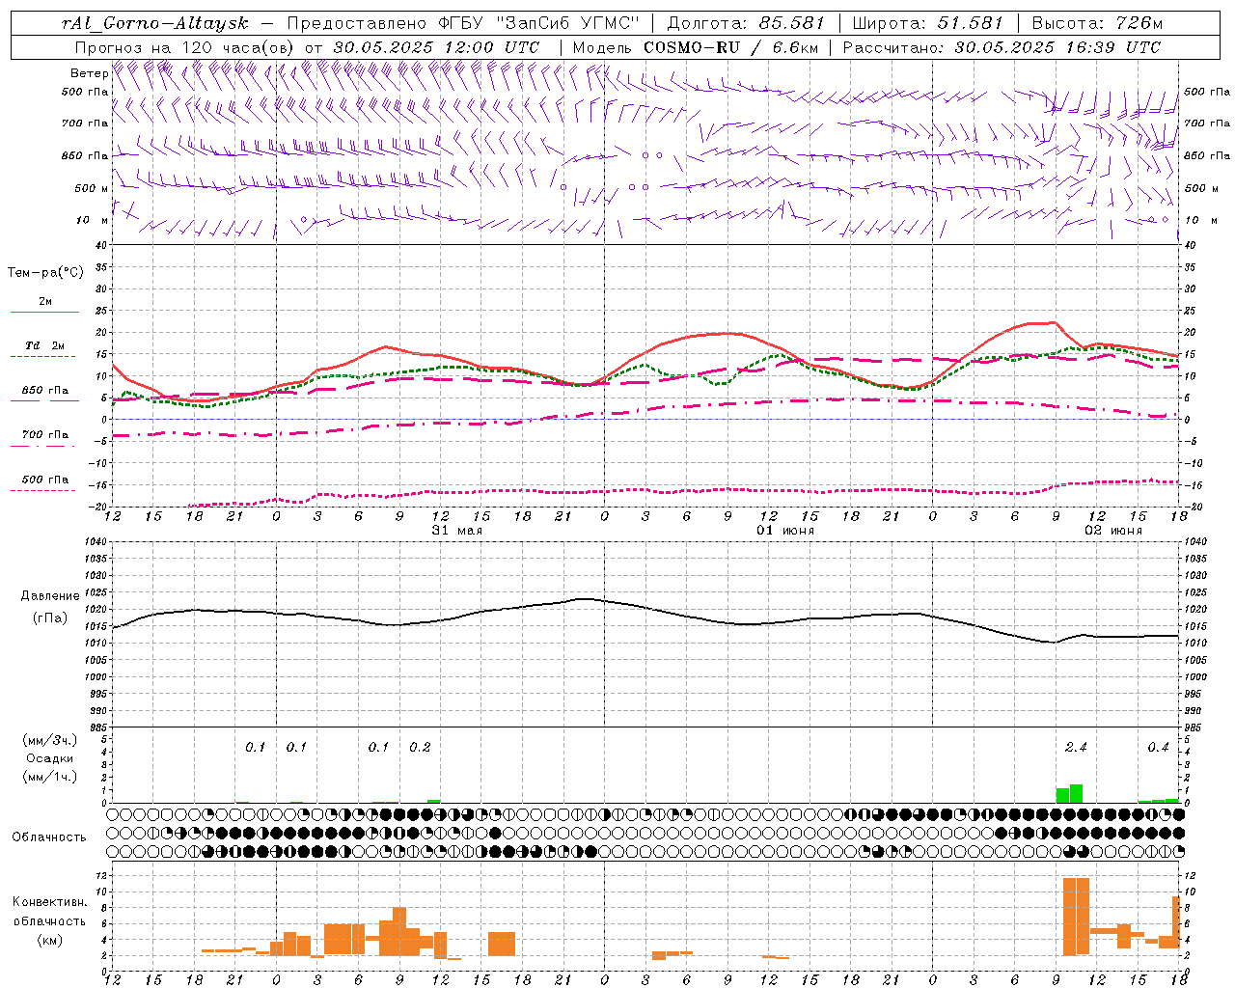Click the Конвективн. convective cloud label
The image size is (1235, 988).
[50, 902]
